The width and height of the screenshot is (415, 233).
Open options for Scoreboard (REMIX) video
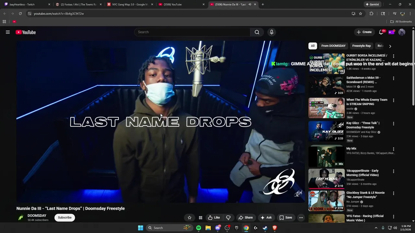point(394,78)
